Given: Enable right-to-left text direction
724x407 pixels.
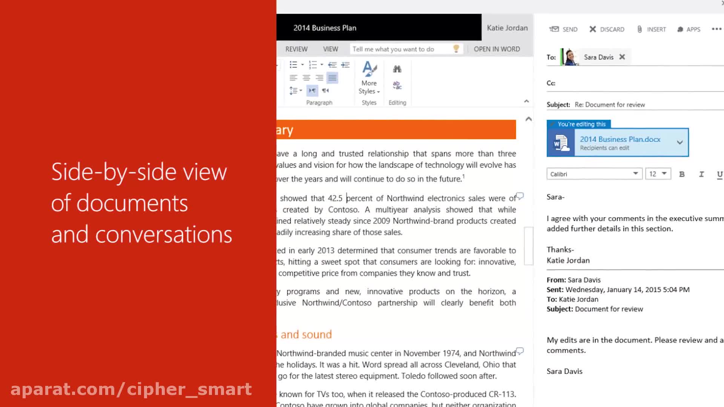Looking at the screenshot, I should 325,90.
